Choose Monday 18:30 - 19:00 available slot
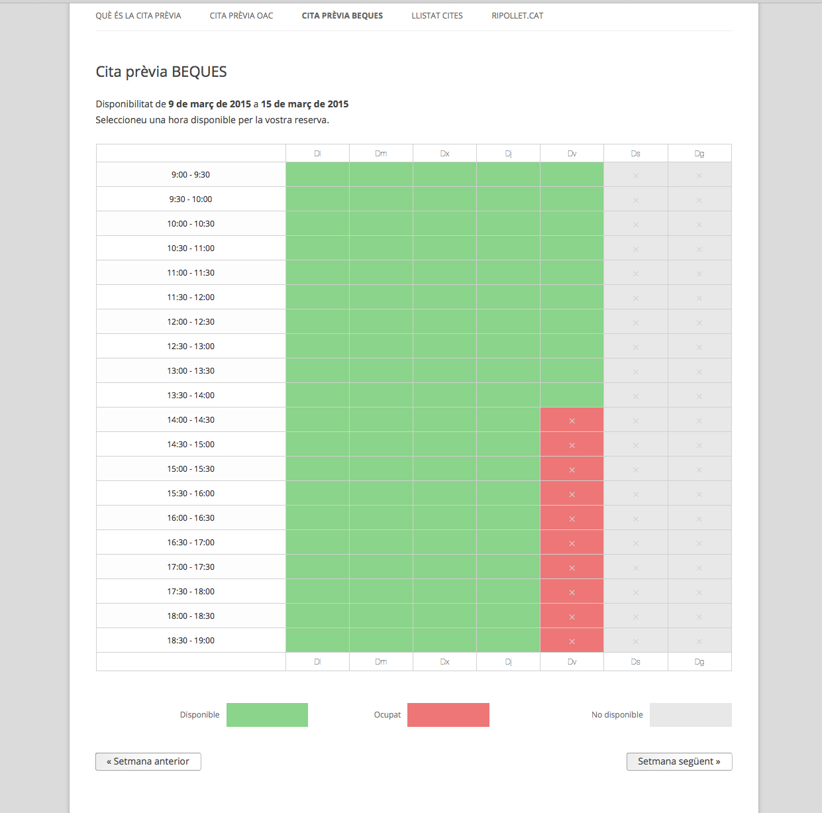The image size is (822, 813). [317, 641]
